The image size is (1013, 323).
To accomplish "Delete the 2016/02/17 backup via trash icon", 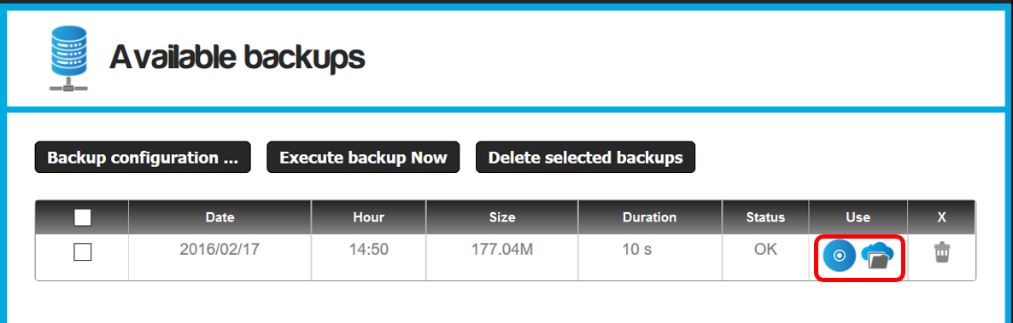I will coord(942,252).
